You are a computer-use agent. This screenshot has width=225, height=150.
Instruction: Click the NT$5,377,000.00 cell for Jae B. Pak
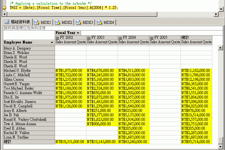click(102, 115)
